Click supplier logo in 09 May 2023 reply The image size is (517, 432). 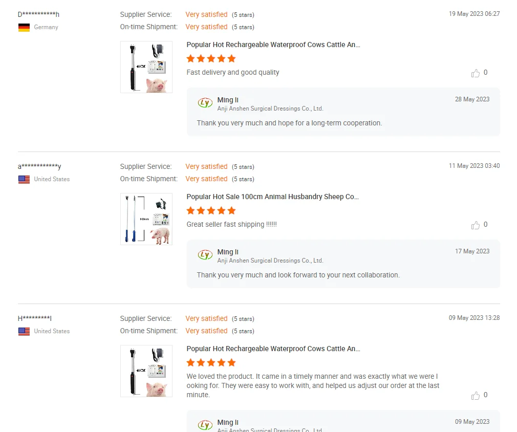coord(205,425)
